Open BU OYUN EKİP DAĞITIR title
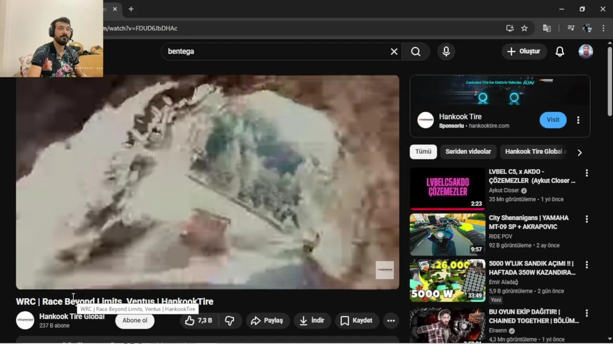The height and width of the screenshot is (344, 613). (534, 316)
